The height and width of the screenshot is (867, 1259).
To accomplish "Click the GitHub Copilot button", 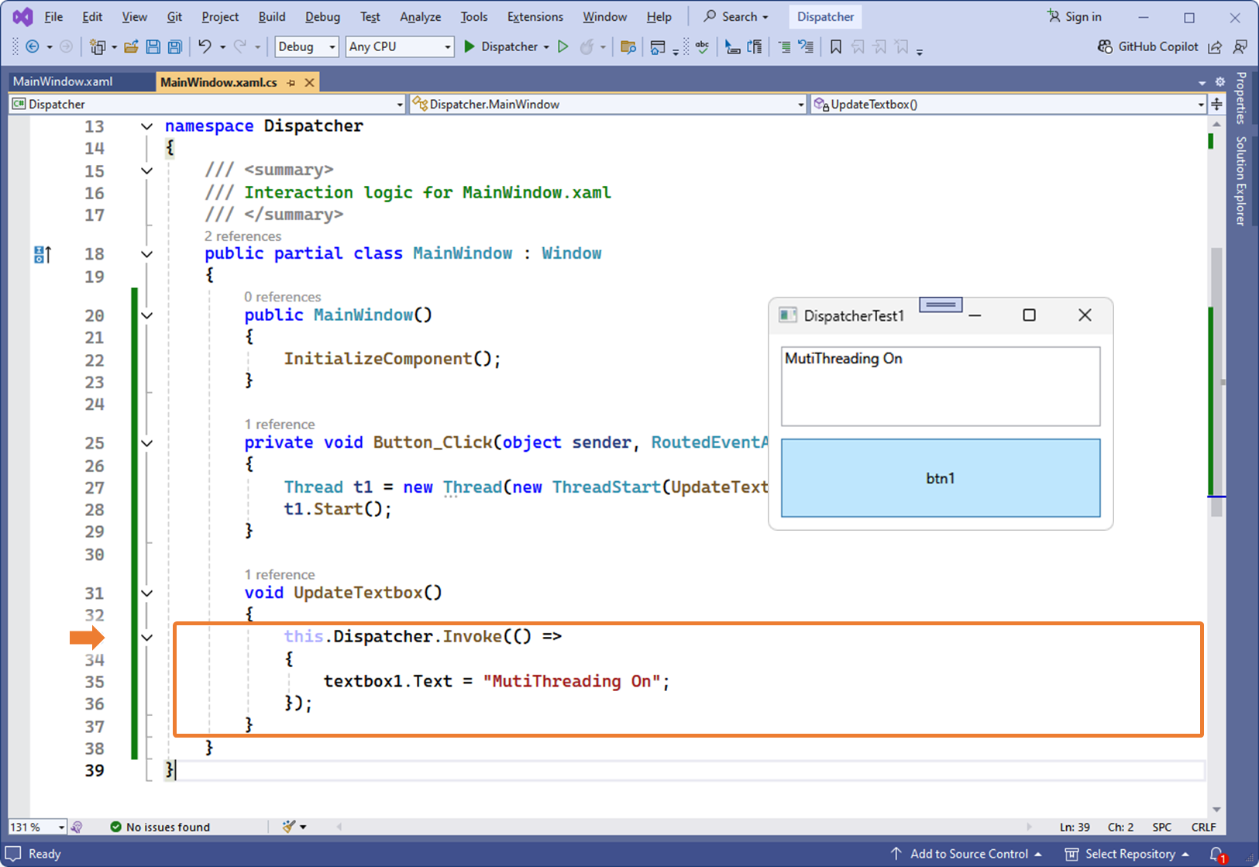I will (x=1148, y=46).
